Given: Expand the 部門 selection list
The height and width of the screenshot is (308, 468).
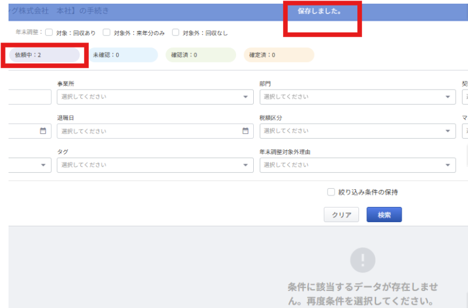Looking at the screenshot, I should [x=357, y=97].
